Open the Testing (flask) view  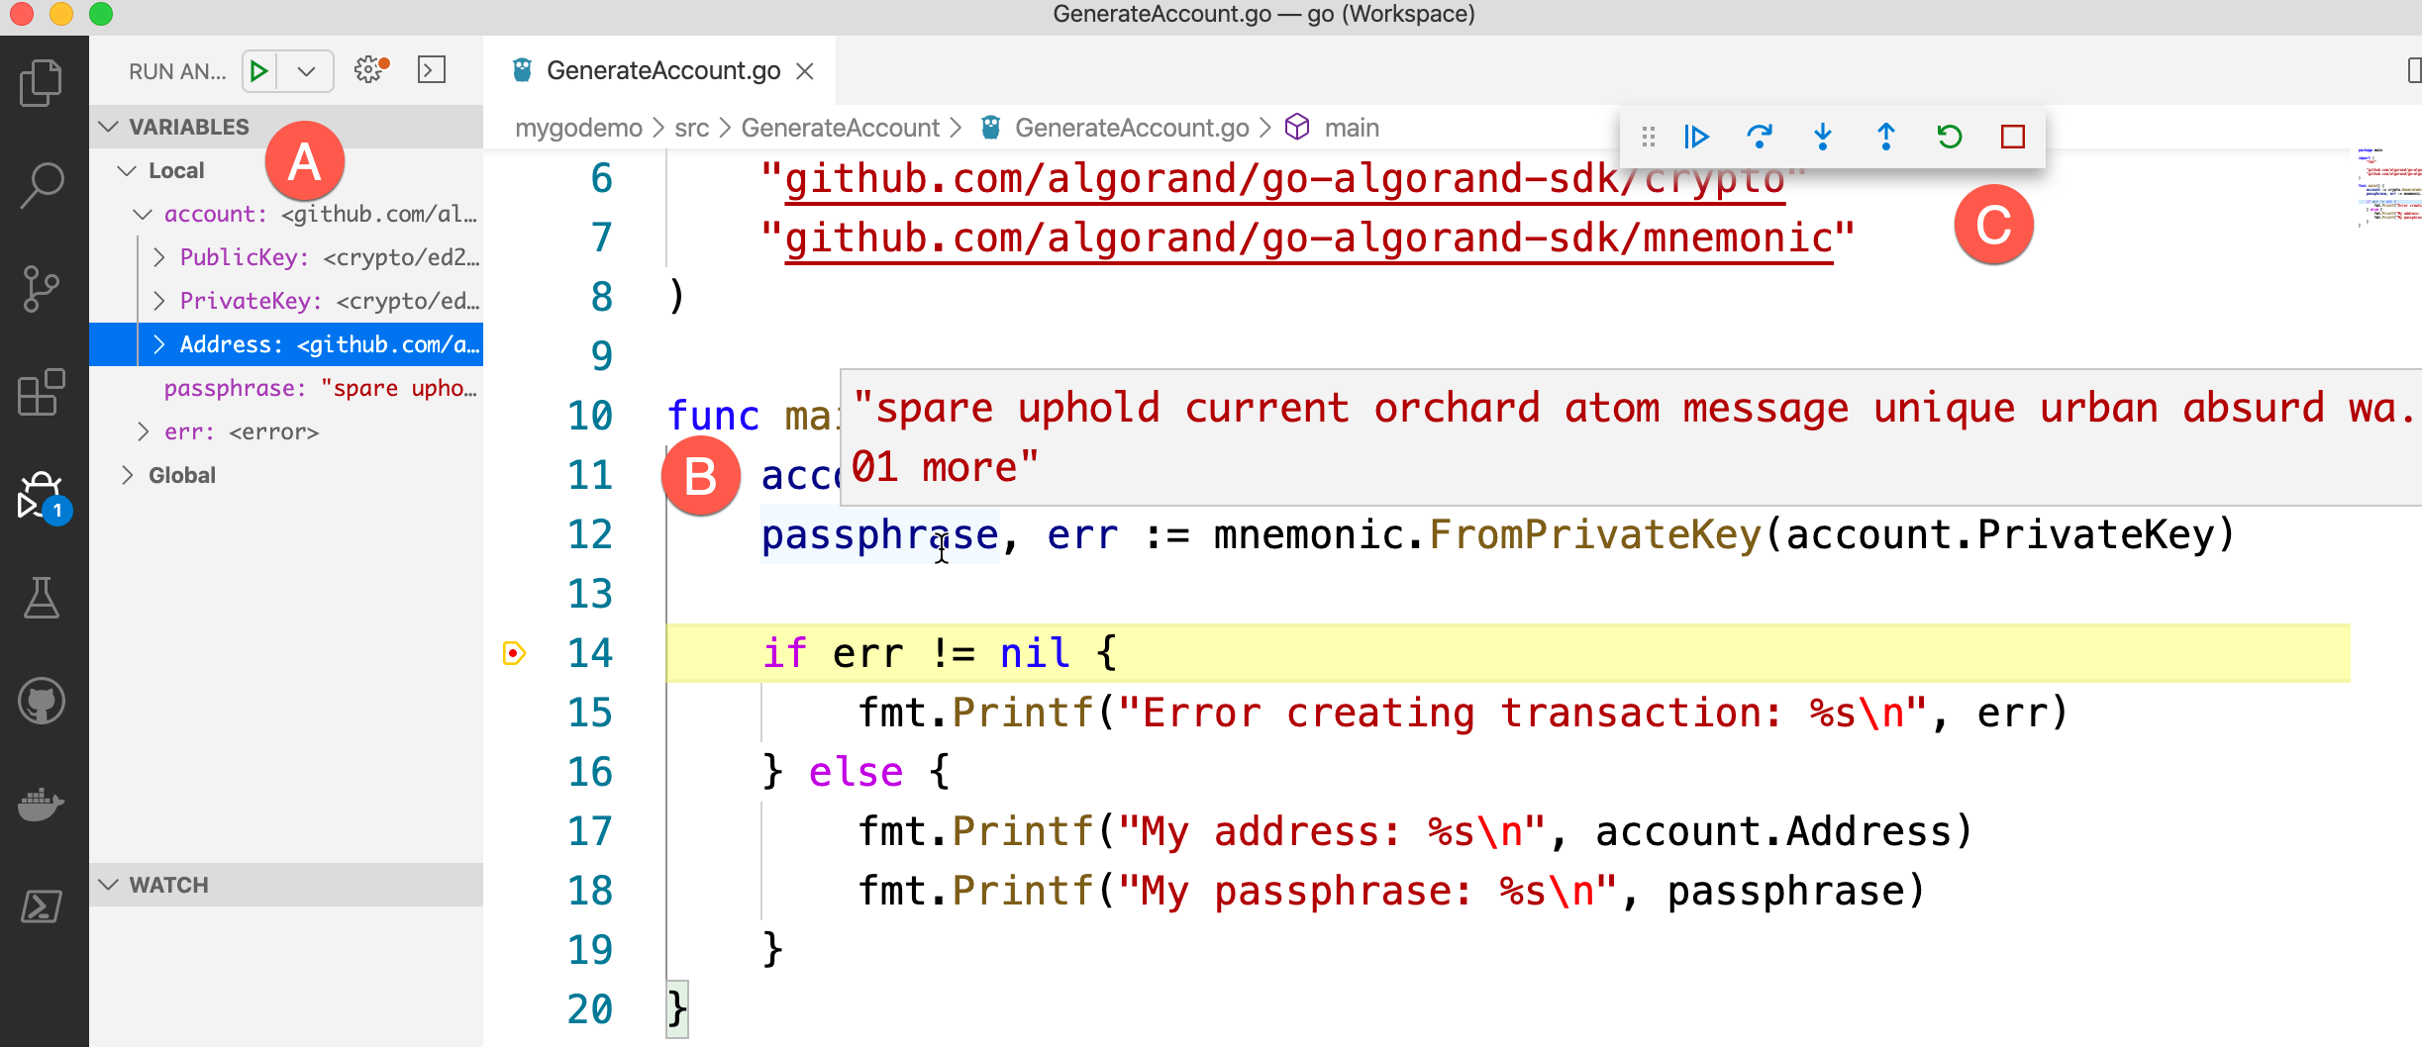[x=42, y=599]
